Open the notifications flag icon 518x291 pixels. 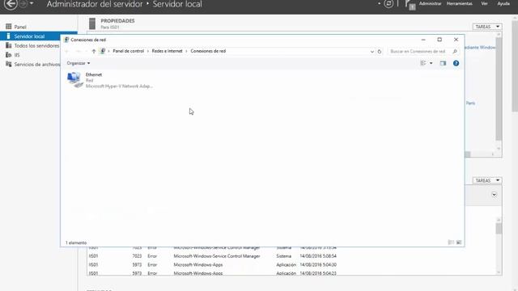pyautogui.click(x=410, y=5)
